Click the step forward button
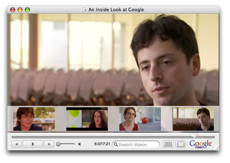The width and height of the screenshot is (230, 163). point(49,144)
